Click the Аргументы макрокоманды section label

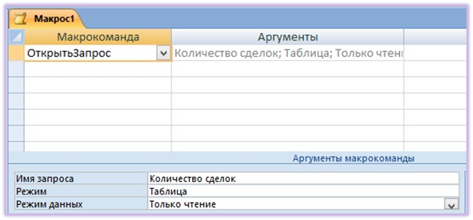pyautogui.click(x=353, y=158)
